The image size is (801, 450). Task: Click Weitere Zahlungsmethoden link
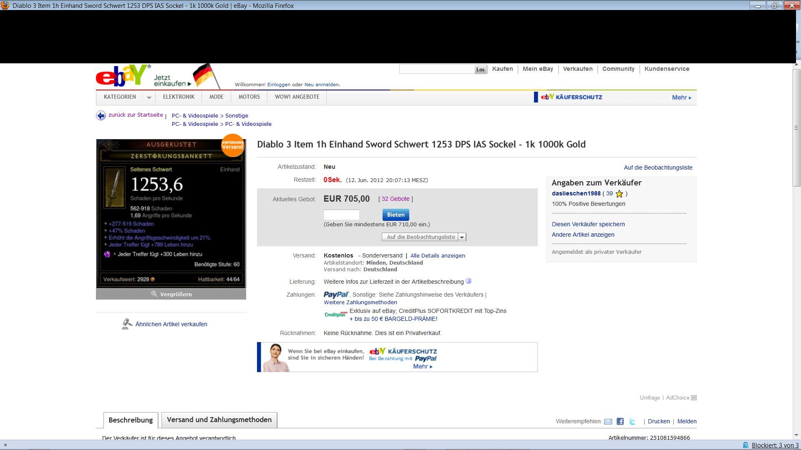pos(360,302)
